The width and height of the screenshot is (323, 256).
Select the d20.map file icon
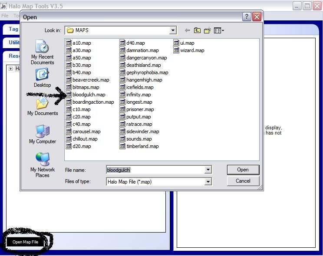coord(69,146)
